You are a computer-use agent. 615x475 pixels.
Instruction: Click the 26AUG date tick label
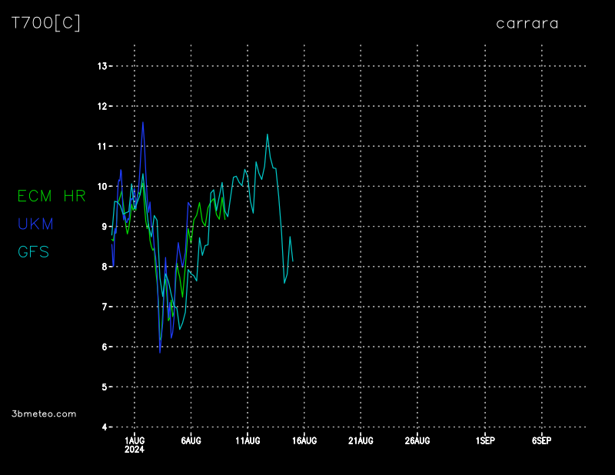tap(417, 440)
